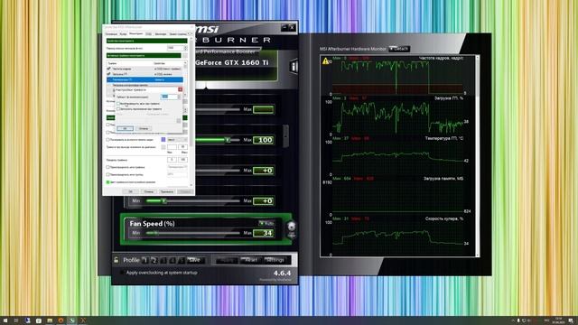Select Profile slot 5
Screen dimensions: 578x325
click(181, 260)
